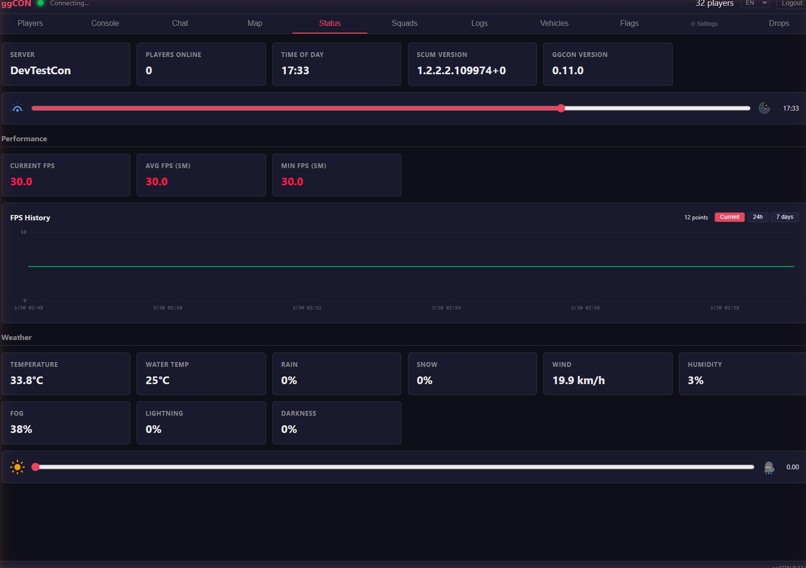This screenshot has height=568, width=806.
Task: Click the weather slider value 0.00
Action: click(x=793, y=467)
